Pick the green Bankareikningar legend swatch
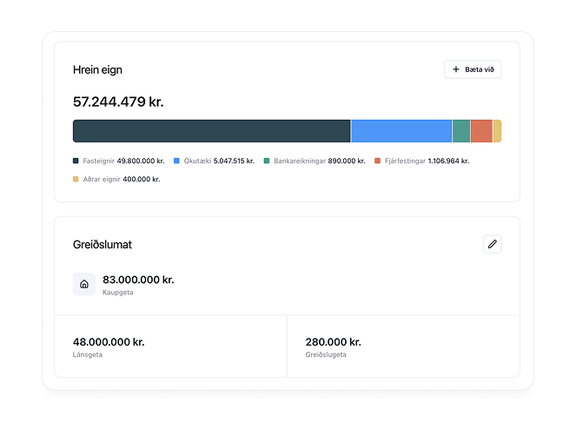576x422 pixels. pyautogui.click(x=267, y=161)
